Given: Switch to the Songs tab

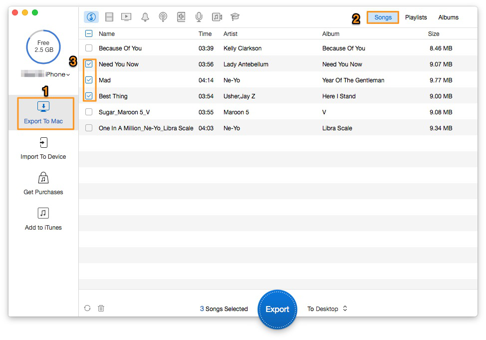Looking at the screenshot, I should [383, 17].
